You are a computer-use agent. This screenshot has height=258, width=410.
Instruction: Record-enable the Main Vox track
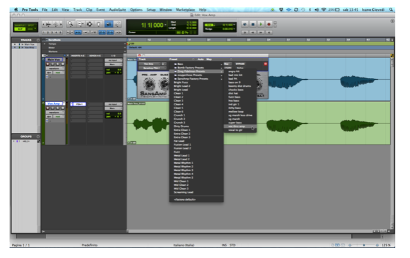click(48, 64)
